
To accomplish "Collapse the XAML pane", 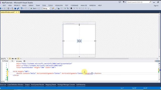I will 159,61.
